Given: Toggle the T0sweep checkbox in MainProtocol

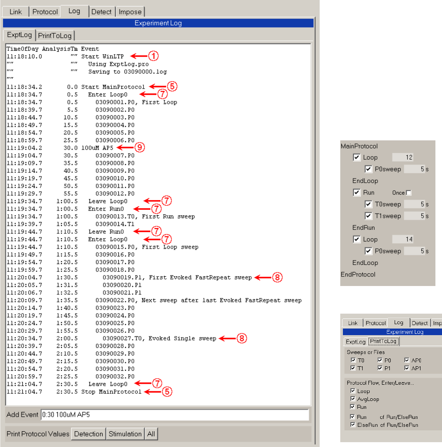Looking at the screenshot, I should click(369, 204).
